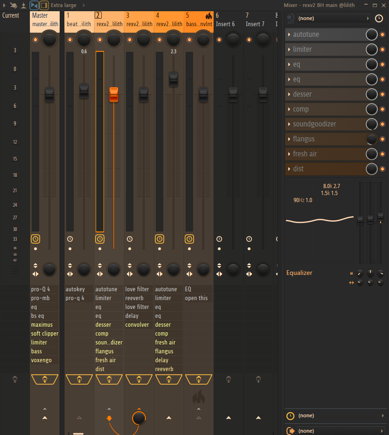Expand the flangus effect slot menu
The image size is (389, 435).
pyautogui.click(x=289, y=139)
